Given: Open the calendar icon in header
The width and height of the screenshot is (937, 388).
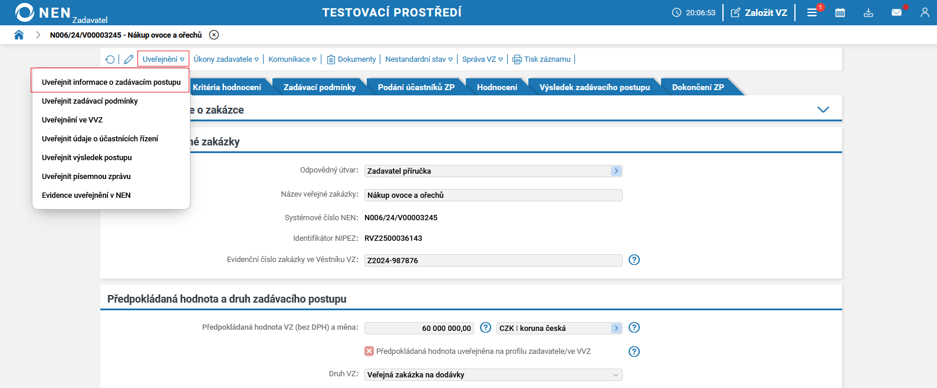Looking at the screenshot, I should [x=840, y=12].
